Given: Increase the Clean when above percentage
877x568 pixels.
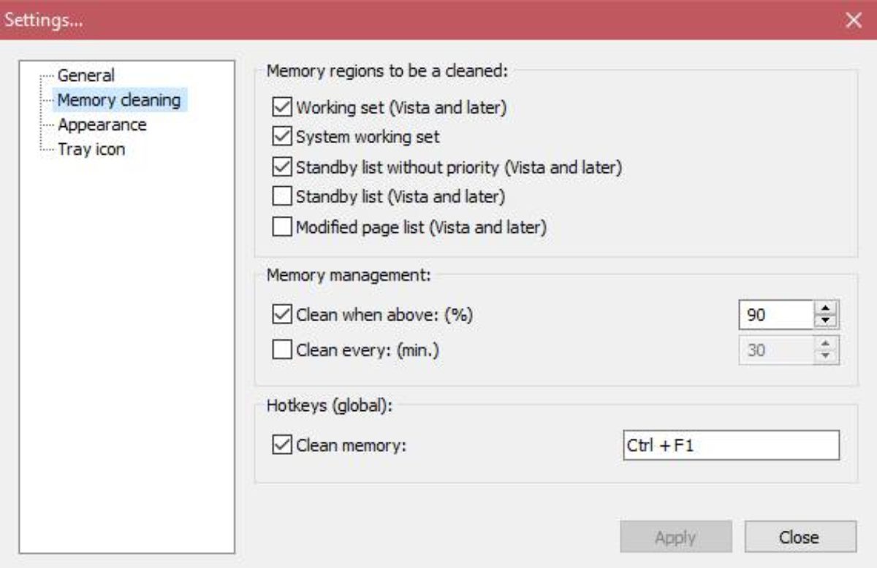Looking at the screenshot, I should pos(827,310).
